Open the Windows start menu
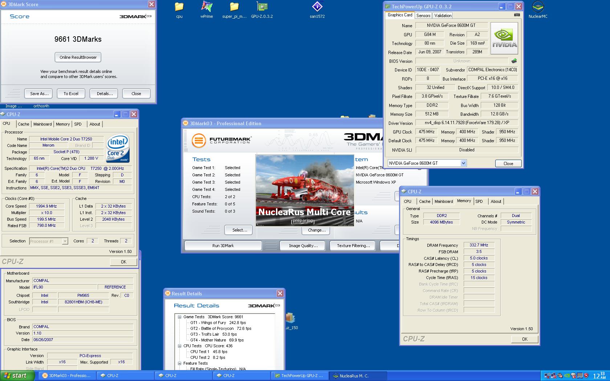 [x=17, y=376]
